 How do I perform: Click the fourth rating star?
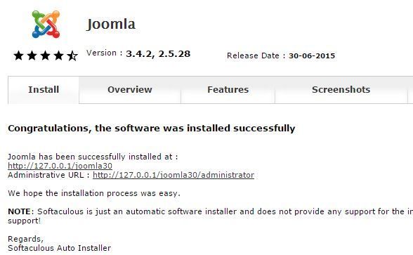[x=59, y=55]
